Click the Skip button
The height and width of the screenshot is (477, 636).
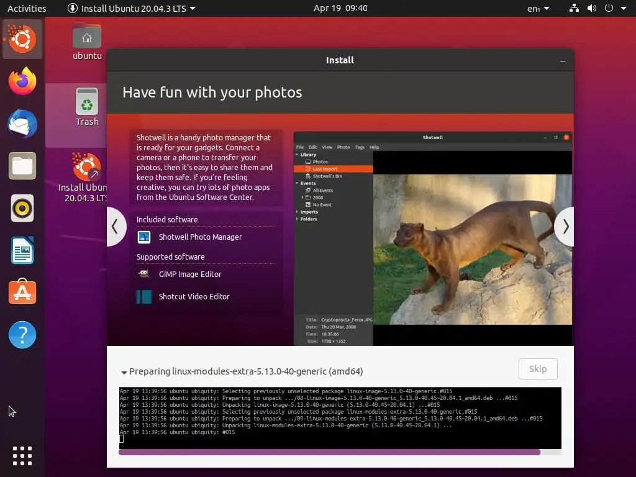(538, 369)
